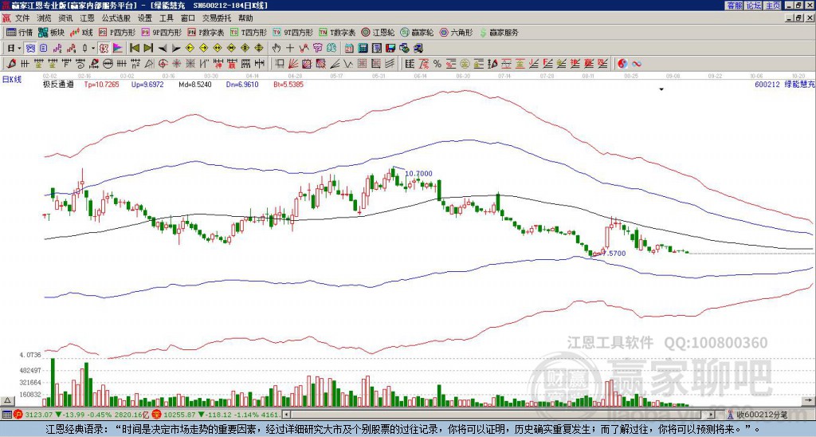Expand the bottom-left up-triangle panel button

(x=7, y=400)
